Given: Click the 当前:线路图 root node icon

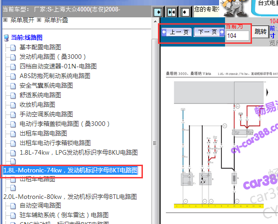Looking at the screenshot, I should pyautogui.click(x=6, y=37).
